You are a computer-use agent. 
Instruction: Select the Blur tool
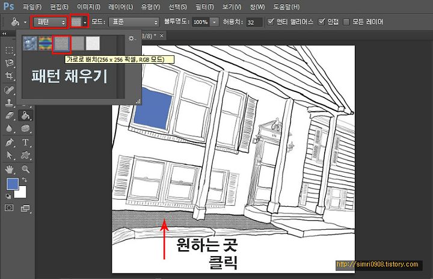(10, 129)
